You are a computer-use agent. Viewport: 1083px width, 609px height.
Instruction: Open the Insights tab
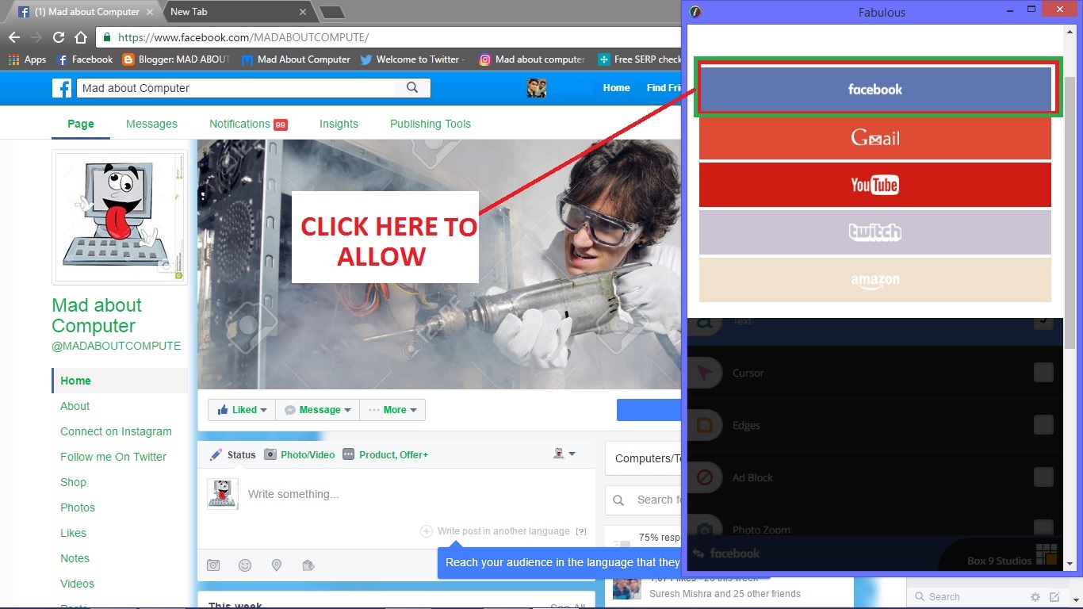339,124
